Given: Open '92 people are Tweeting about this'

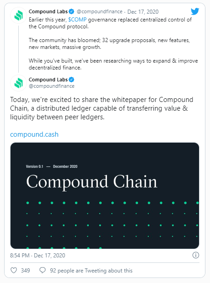Looking at the screenshot, I should tap(91, 271).
